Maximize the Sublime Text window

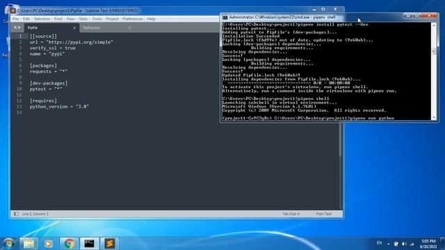coord(323,9)
